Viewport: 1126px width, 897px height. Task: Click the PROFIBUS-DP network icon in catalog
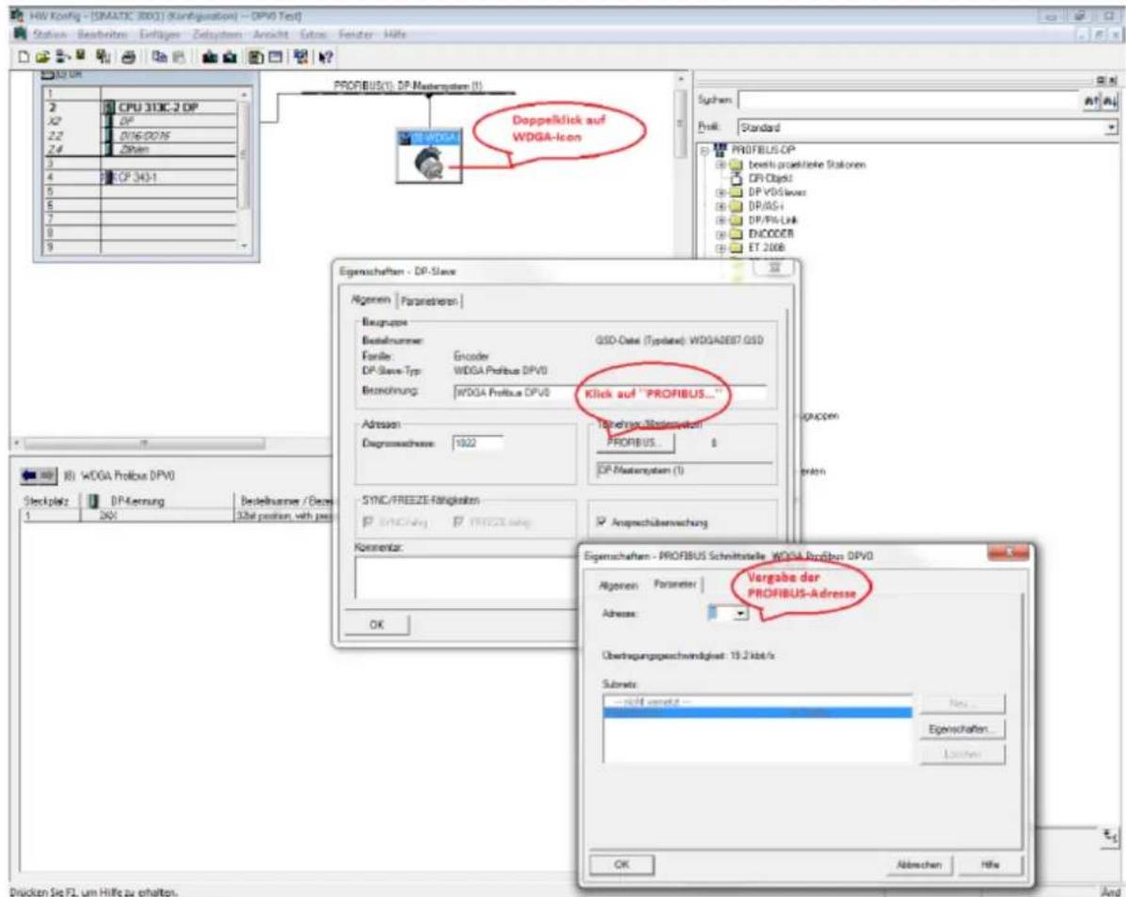tap(720, 150)
